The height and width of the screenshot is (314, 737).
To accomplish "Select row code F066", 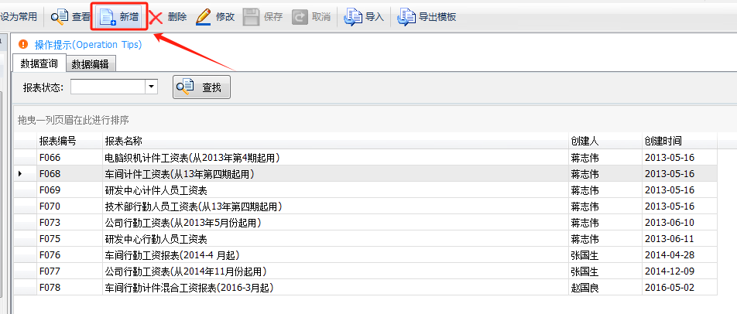I will 50,158.
